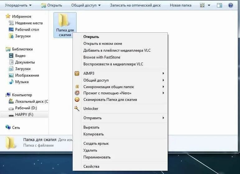Select Воспроизвести в медиаплеере VLC

(113, 64)
